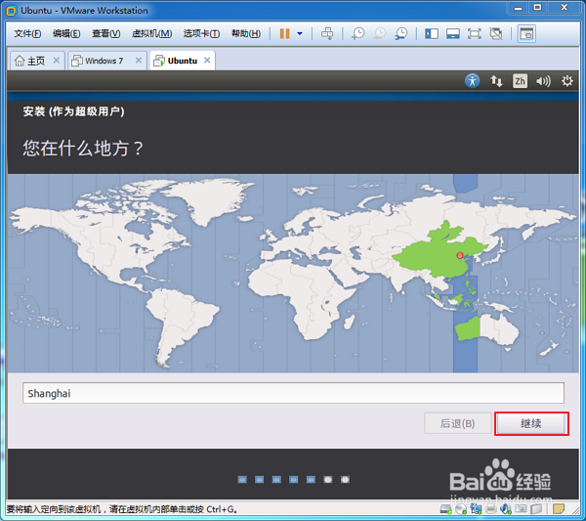This screenshot has height=521, width=586.
Task: Send Ctrl+Alt+Del to the virtual machine
Action: 327,33
